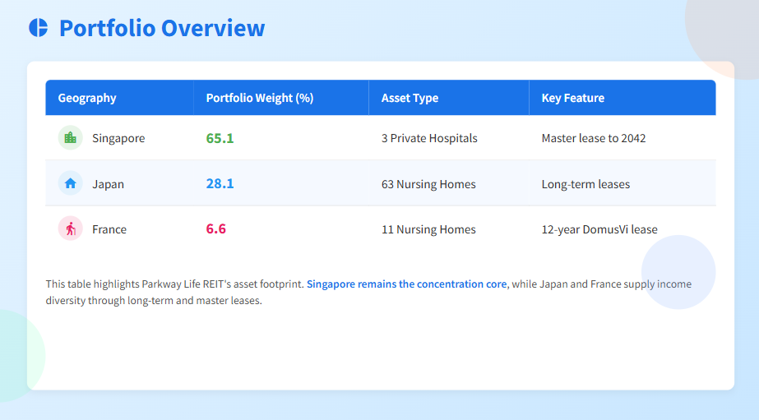Click the 6.6 portfolio weight value
Viewport: 759px width, 420px height.
click(x=216, y=228)
